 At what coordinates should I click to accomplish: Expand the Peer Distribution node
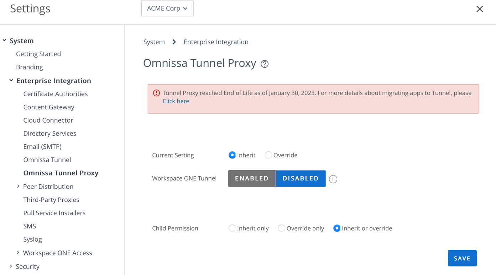pyautogui.click(x=18, y=187)
